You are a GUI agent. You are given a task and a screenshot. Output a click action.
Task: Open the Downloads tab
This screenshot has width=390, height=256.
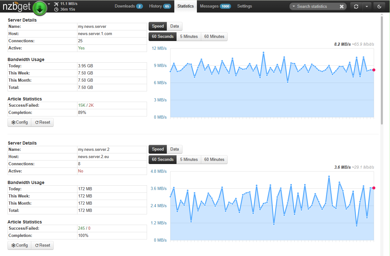pos(128,6)
